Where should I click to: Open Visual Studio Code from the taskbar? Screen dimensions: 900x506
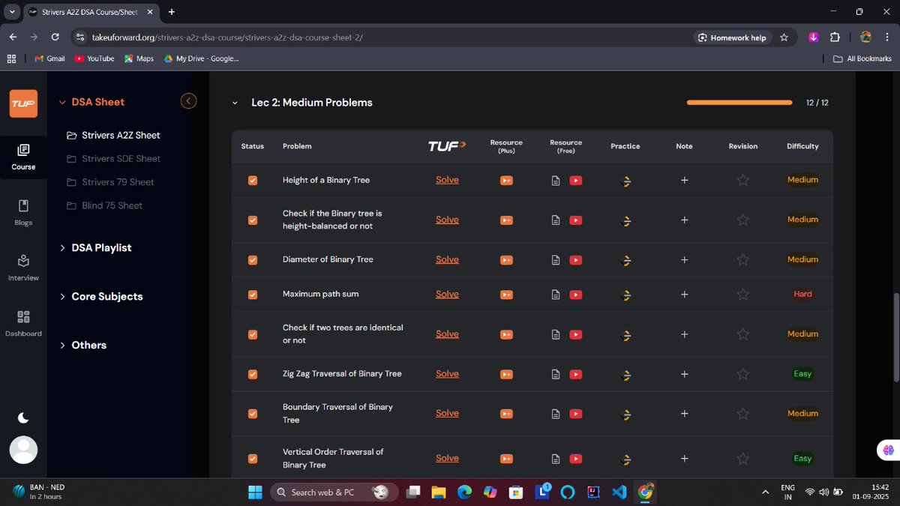tap(619, 492)
